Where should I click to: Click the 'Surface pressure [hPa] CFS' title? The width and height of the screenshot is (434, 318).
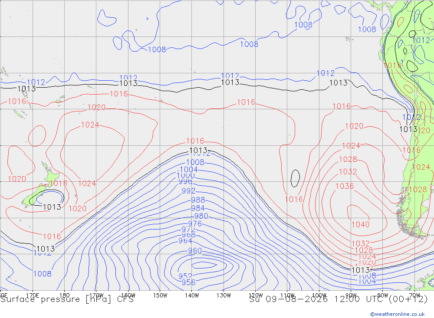67,299
